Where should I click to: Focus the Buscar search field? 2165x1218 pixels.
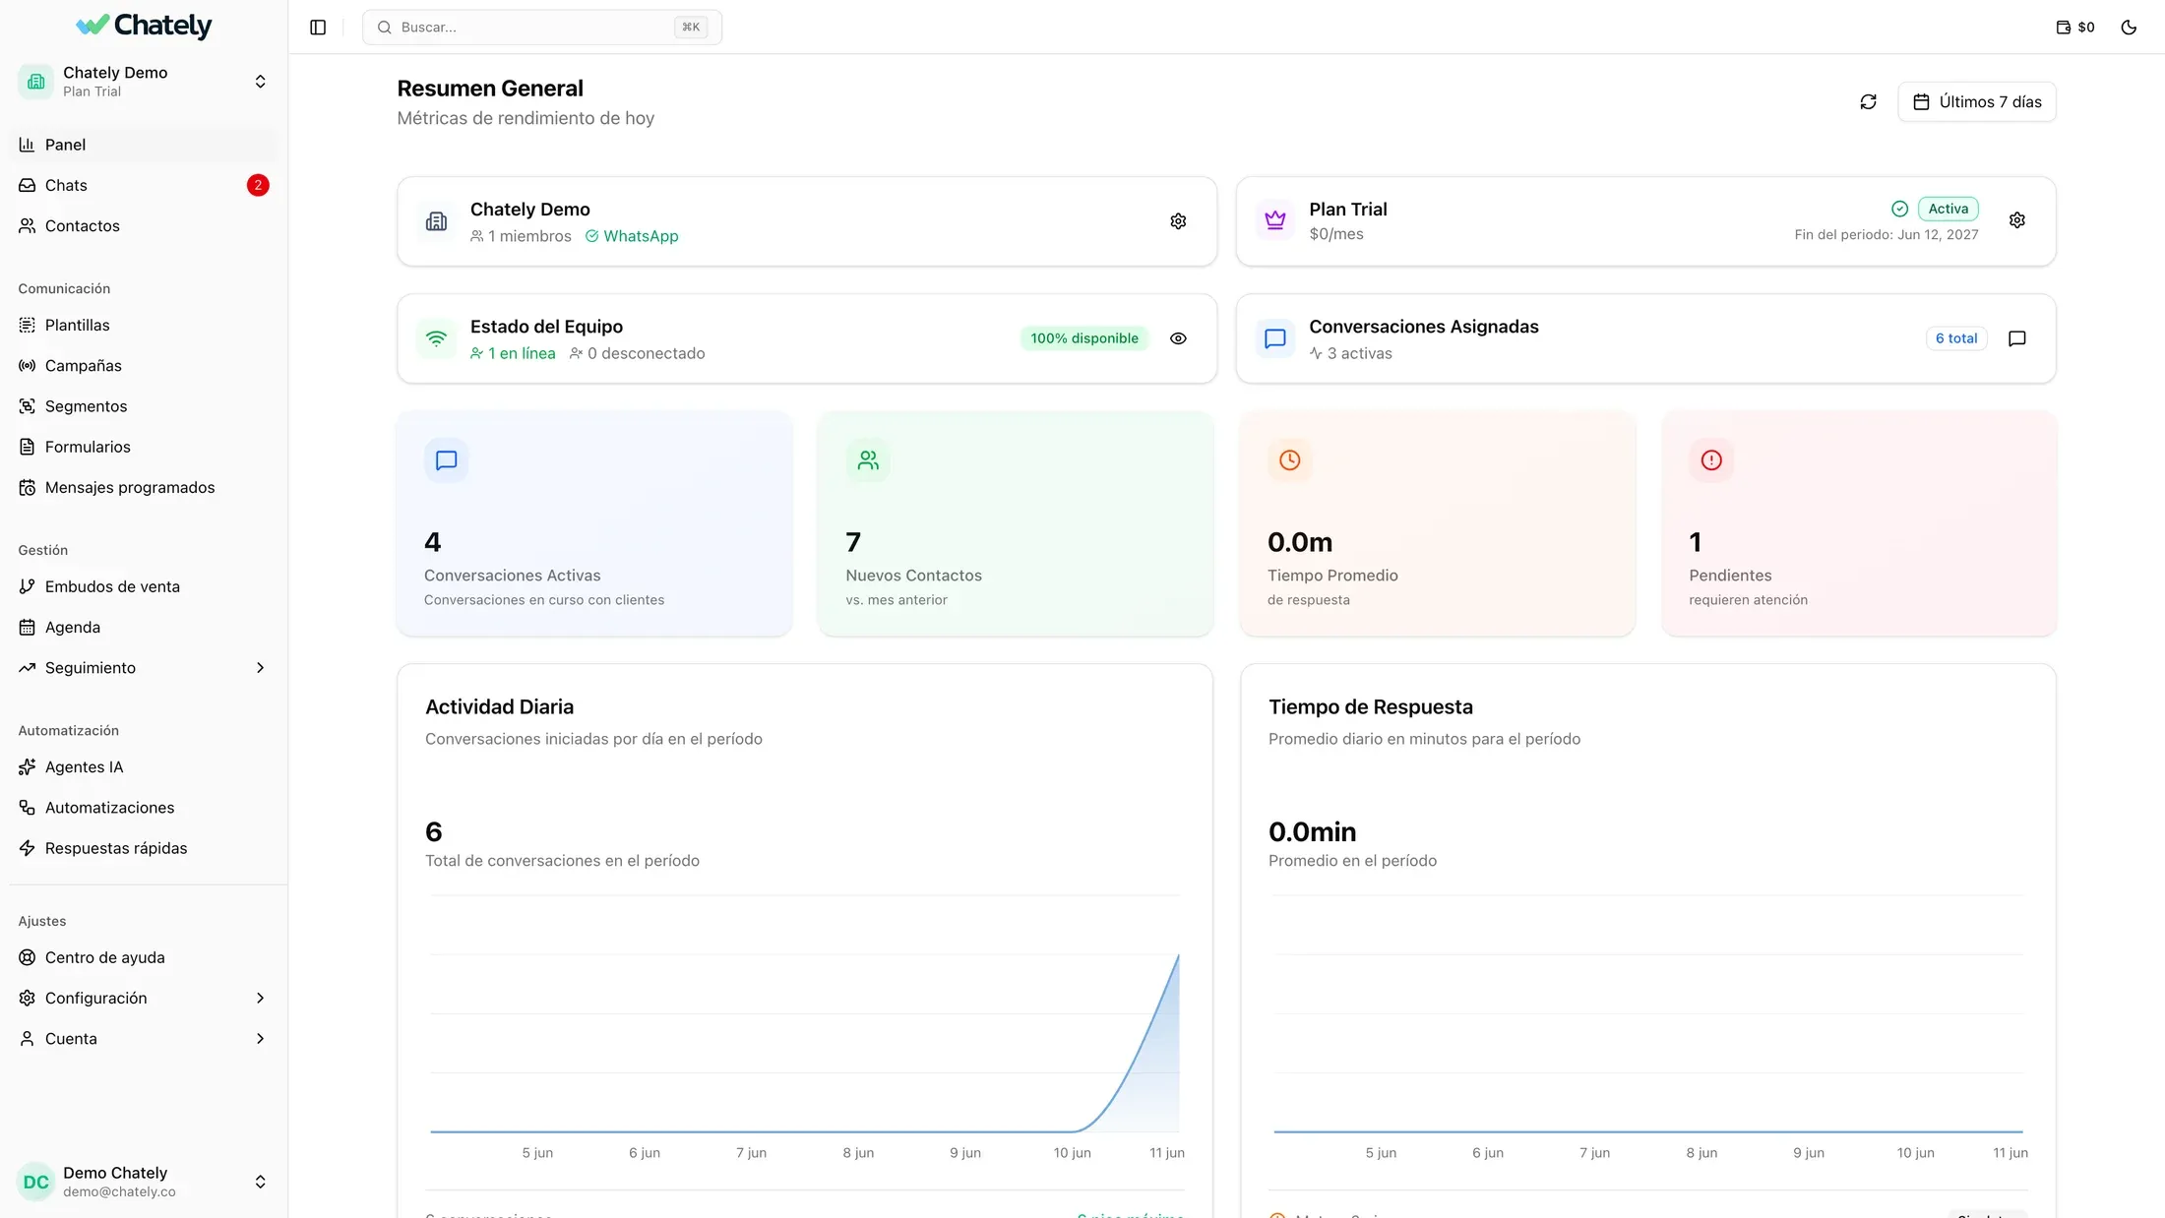(542, 28)
